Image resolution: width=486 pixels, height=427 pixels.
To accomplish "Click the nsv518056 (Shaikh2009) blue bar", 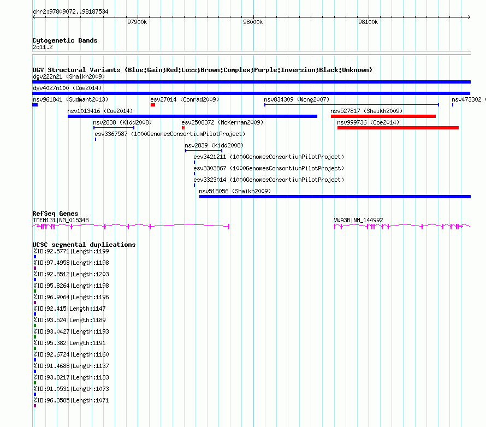I will click(335, 197).
